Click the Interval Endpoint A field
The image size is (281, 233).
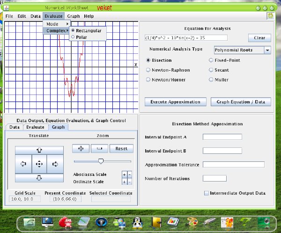[222, 137]
